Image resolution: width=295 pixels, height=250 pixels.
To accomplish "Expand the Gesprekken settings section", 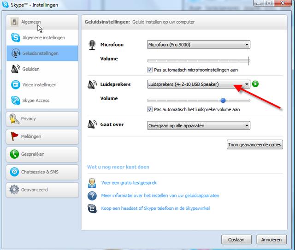I will [42, 155].
